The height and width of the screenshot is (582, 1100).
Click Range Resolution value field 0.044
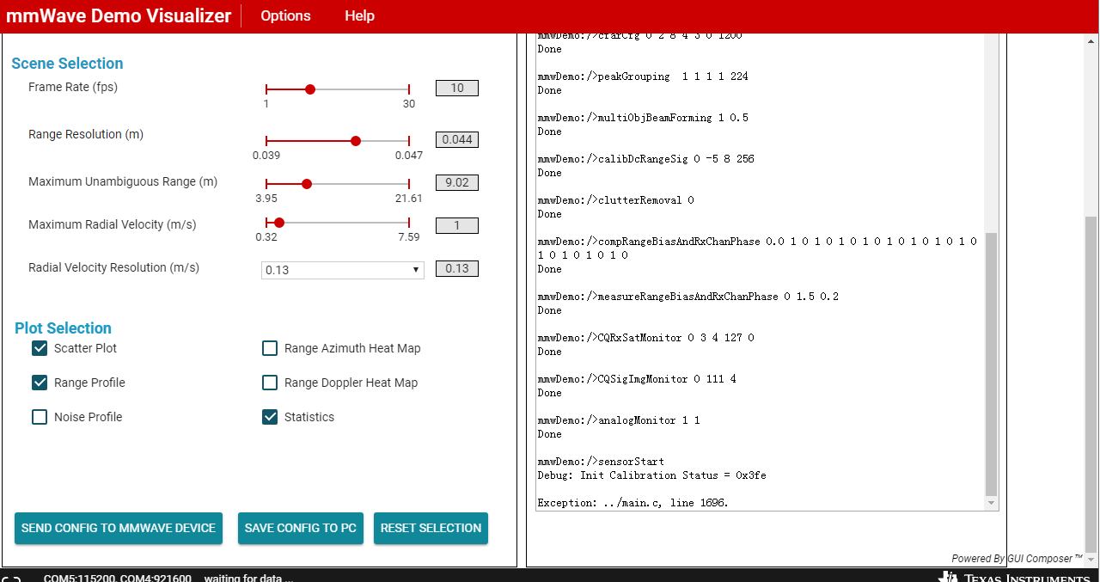457,139
